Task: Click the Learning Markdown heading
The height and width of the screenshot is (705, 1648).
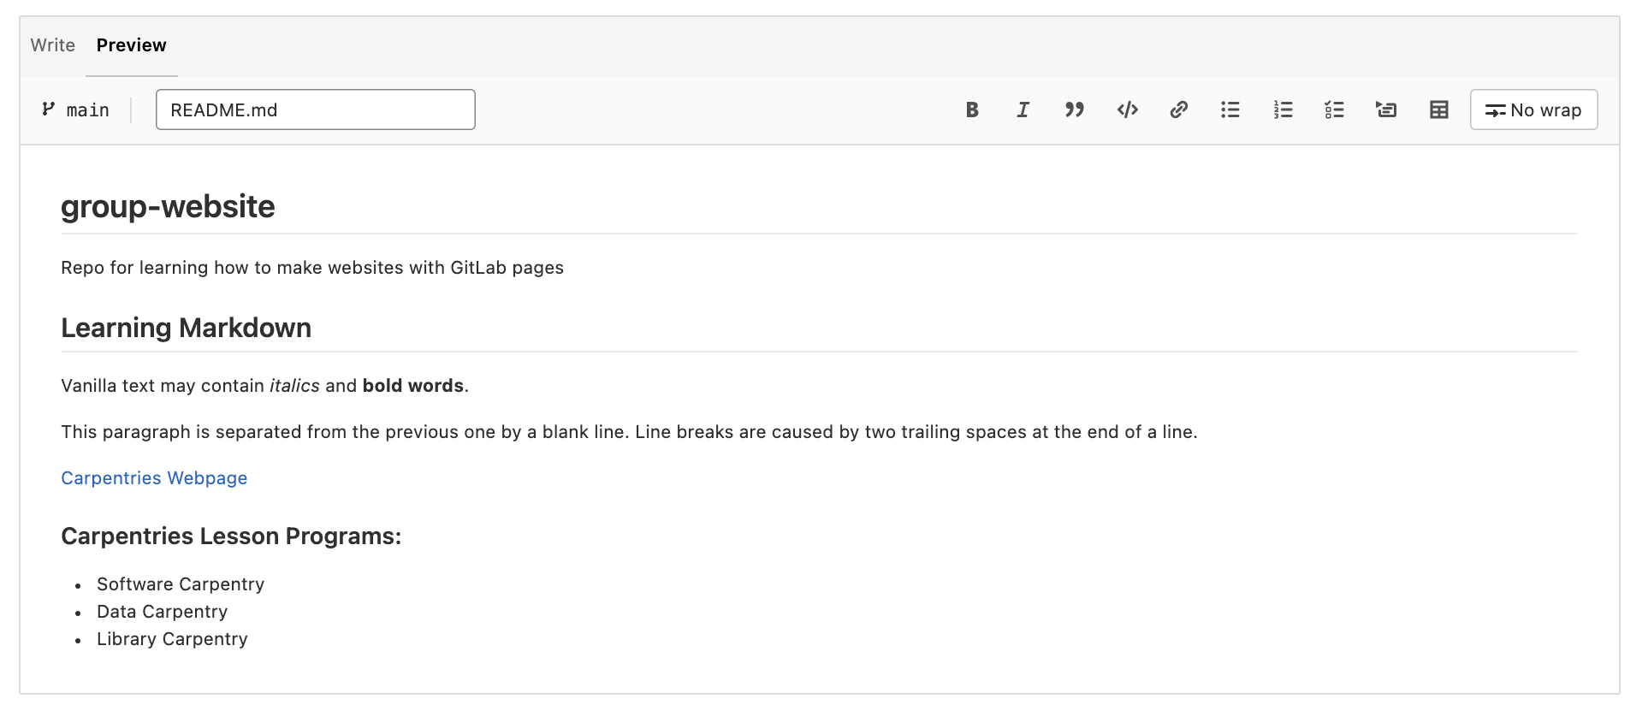Action: (186, 329)
